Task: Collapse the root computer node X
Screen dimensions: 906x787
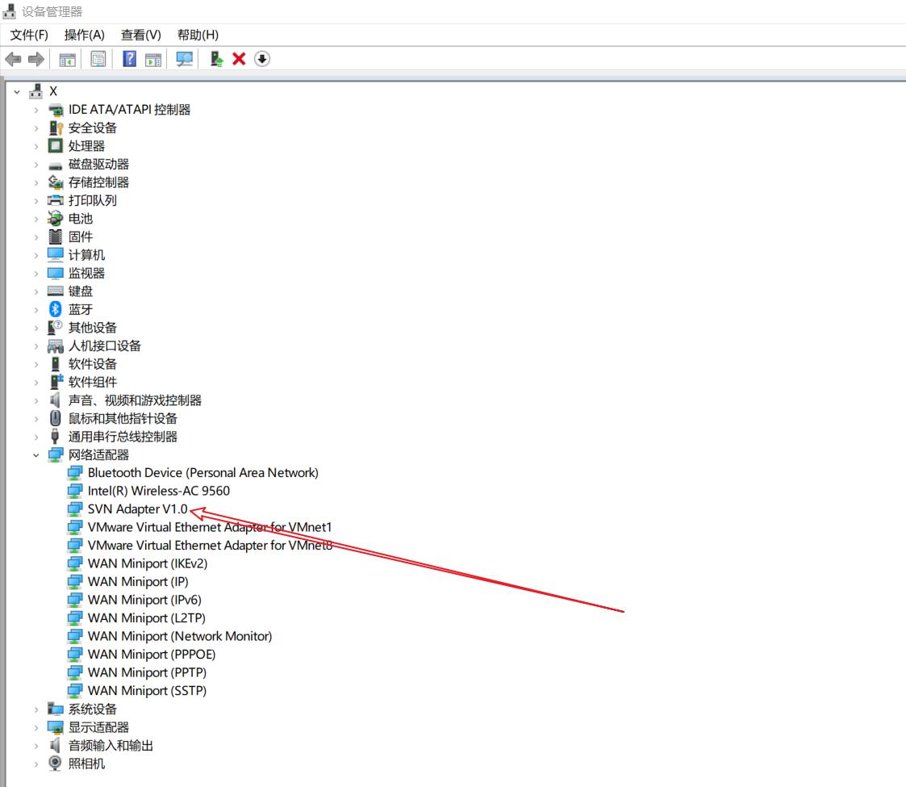Action: [17, 92]
